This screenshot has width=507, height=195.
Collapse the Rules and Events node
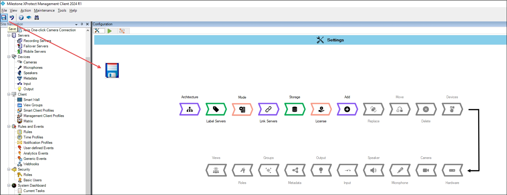point(9,127)
